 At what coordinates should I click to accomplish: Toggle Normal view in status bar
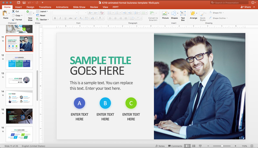click(187, 146)
